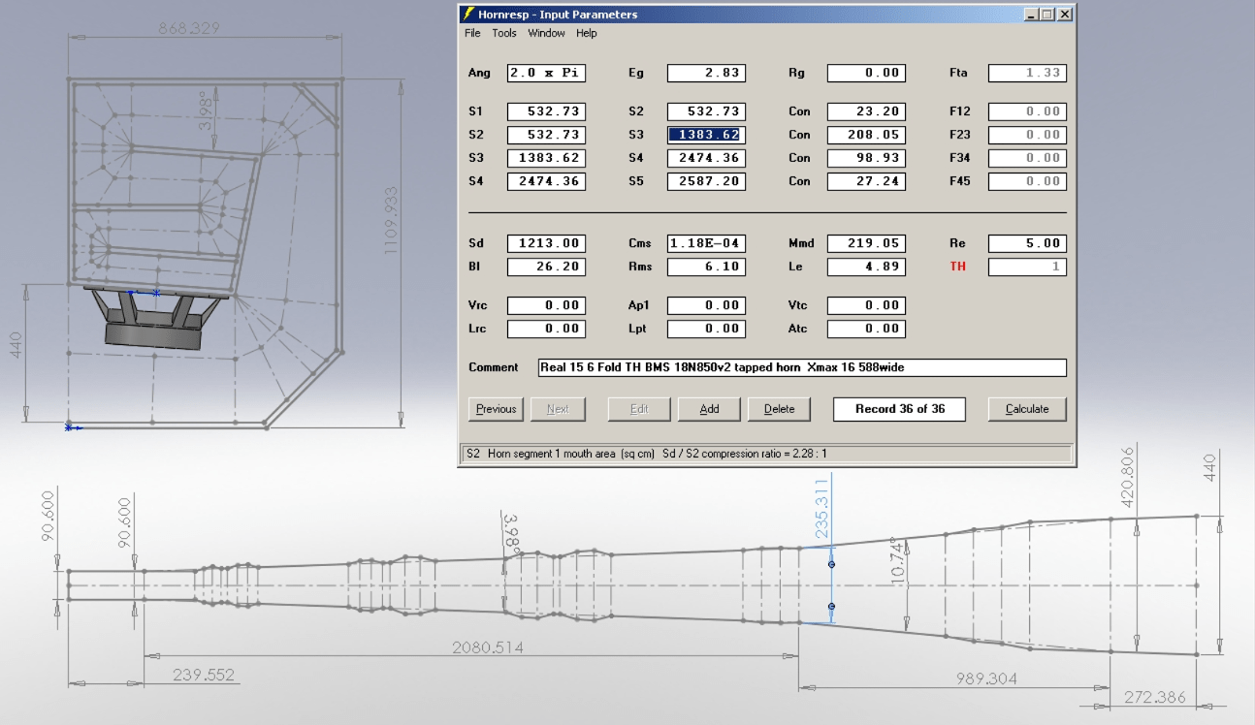Image resolution: width=1255 pixels, height=725 pixels.
Task: Select the Con field showing 27.24
Action: [x=866, y=181]
